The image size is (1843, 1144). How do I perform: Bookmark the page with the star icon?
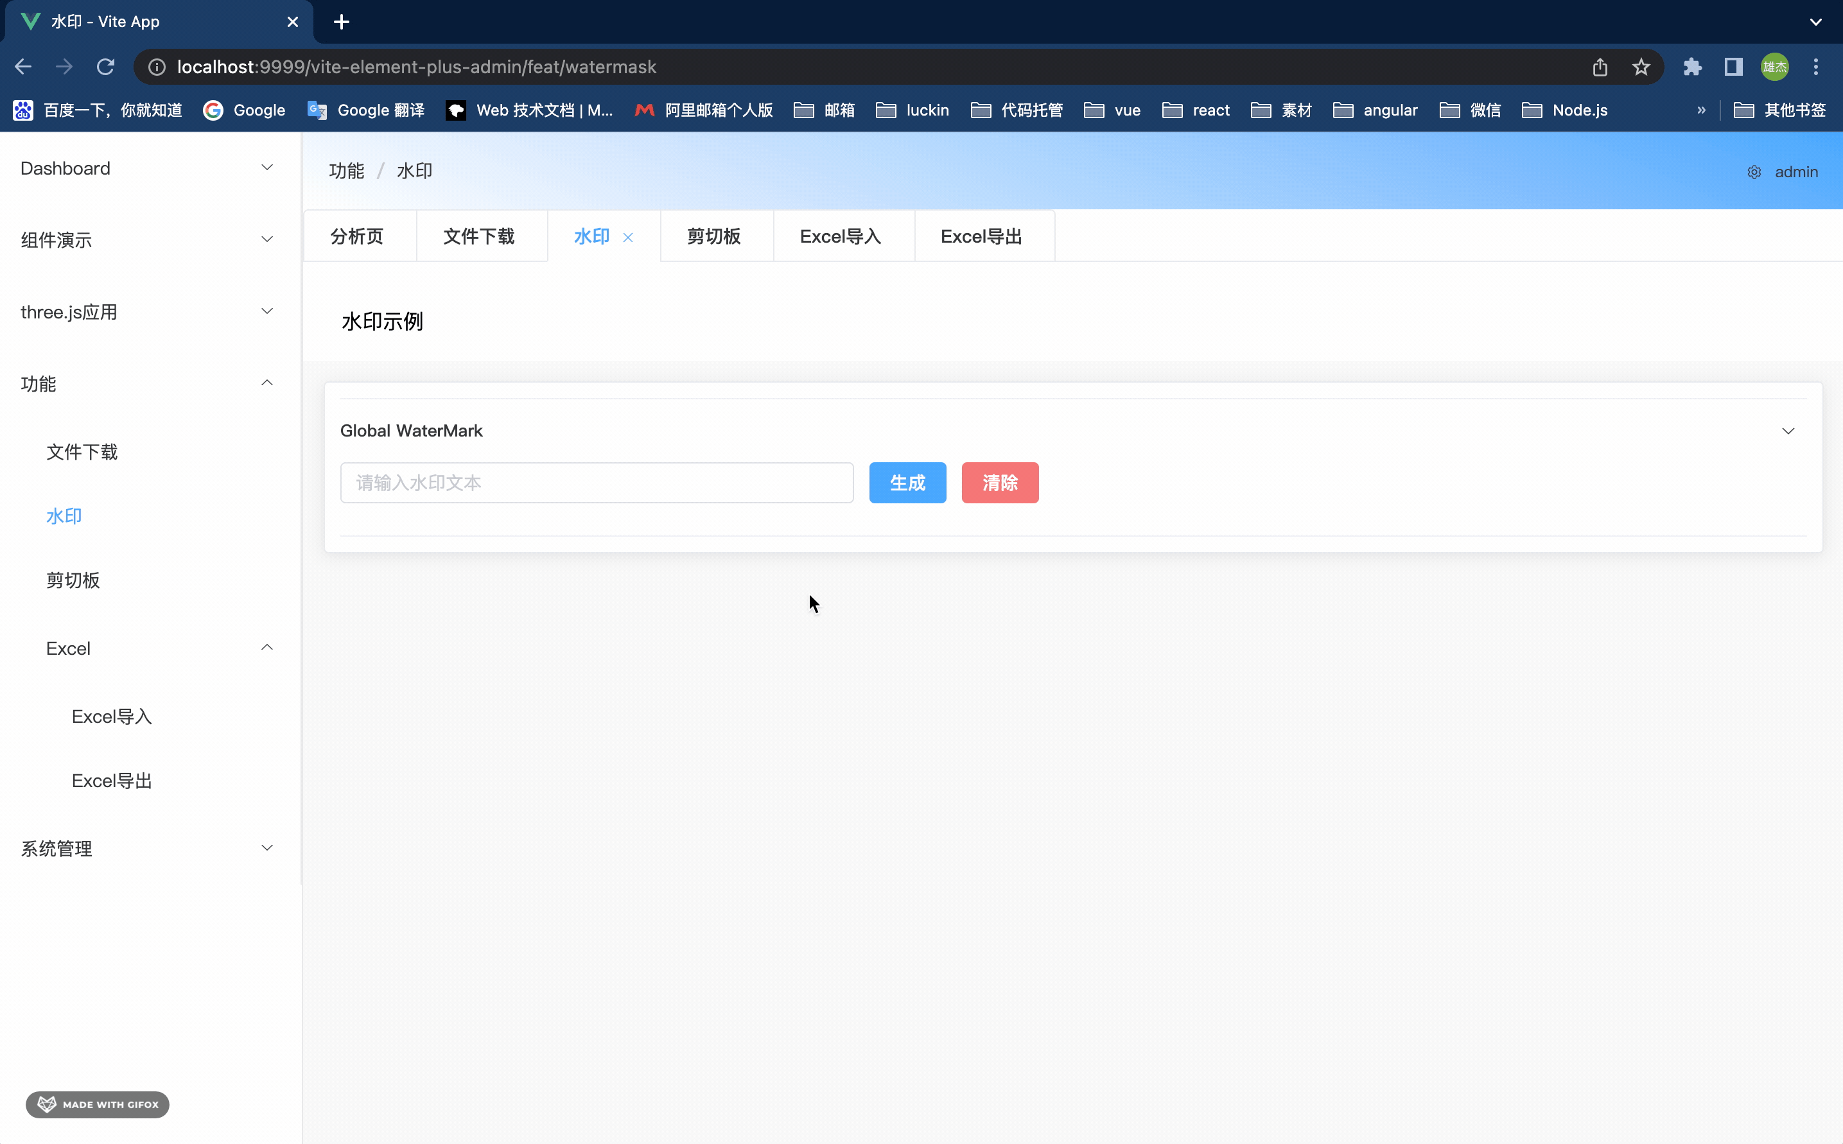coord(1641,67)
